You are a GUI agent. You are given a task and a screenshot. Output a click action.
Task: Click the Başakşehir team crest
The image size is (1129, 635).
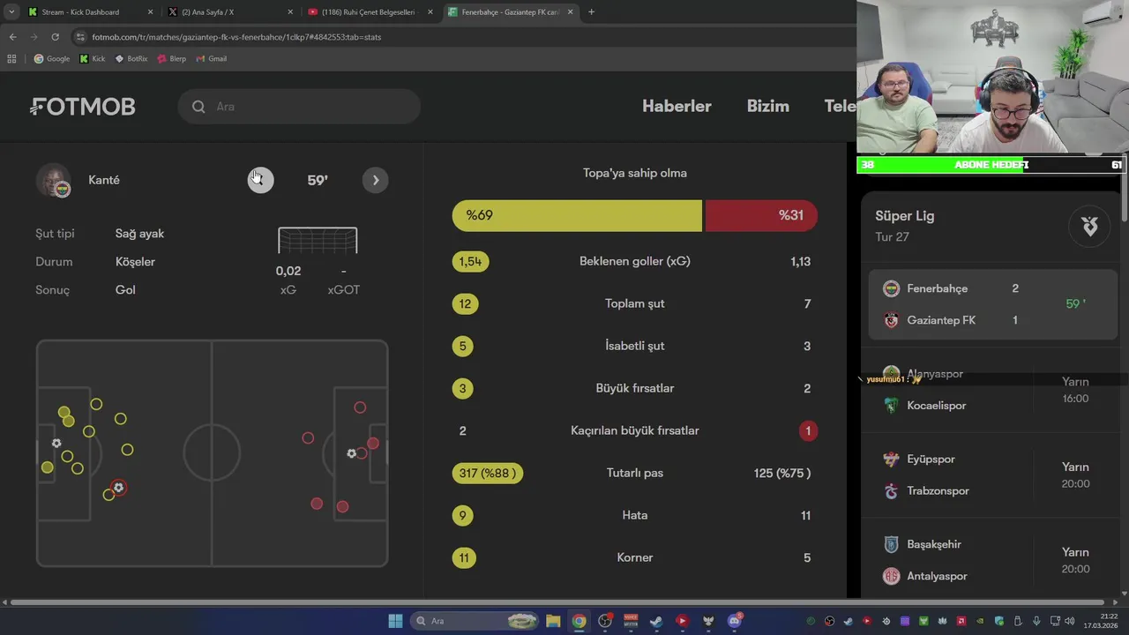coord(891,544)
